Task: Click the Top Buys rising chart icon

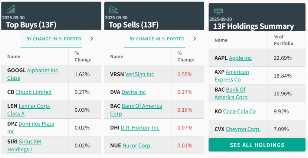Action: tap(11, 9)
